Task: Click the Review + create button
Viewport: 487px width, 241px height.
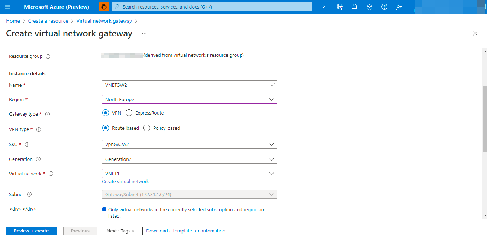Action: click(x=31, y=231)
